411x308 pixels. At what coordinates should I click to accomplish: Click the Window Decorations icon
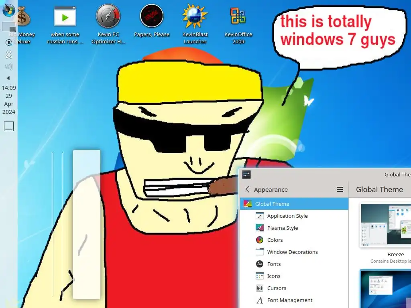tap(260, 252)
